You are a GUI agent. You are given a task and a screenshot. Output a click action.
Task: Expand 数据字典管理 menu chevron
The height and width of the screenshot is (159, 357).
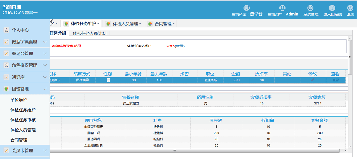(x=45, y=42)
